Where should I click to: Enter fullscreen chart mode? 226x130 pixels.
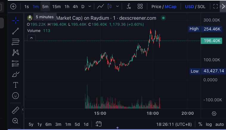click(216, 6)
